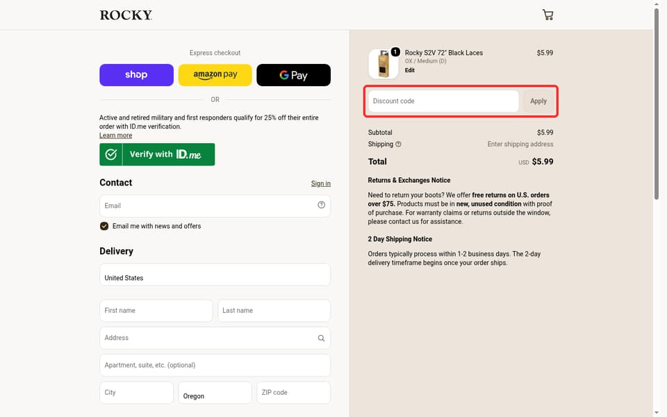Open the shopping cart icon
Image resolution: width=667 pixels, height=417 pixels.
tap(548, 15)
